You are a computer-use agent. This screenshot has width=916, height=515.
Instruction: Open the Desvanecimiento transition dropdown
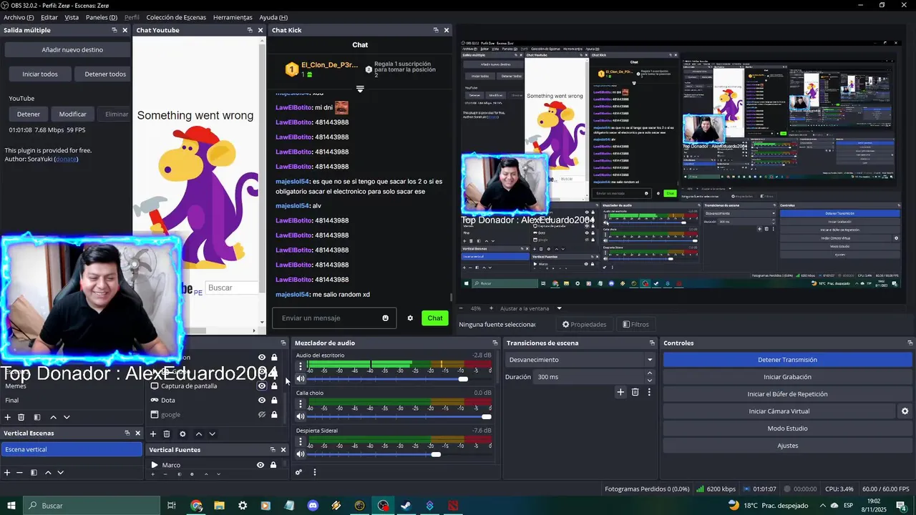click(580, 360)
